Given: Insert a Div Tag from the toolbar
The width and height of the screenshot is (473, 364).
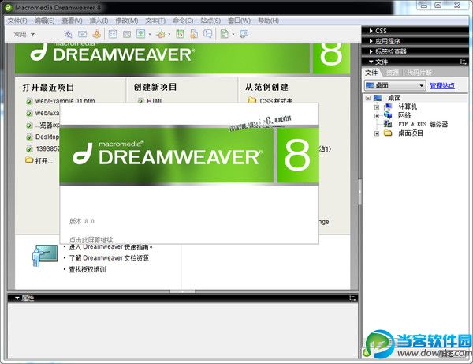Looking at the screenshot, I should click(x=127, y=34).
